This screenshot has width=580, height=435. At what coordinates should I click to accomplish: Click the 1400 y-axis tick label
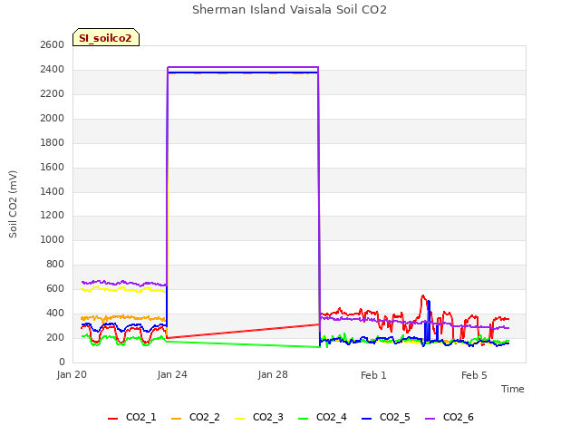click(53, 191)
